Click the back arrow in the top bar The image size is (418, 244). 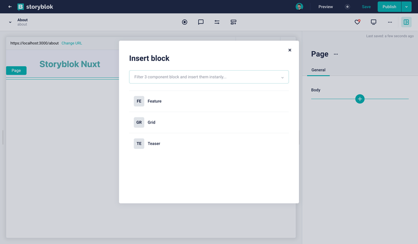[10, 6]
